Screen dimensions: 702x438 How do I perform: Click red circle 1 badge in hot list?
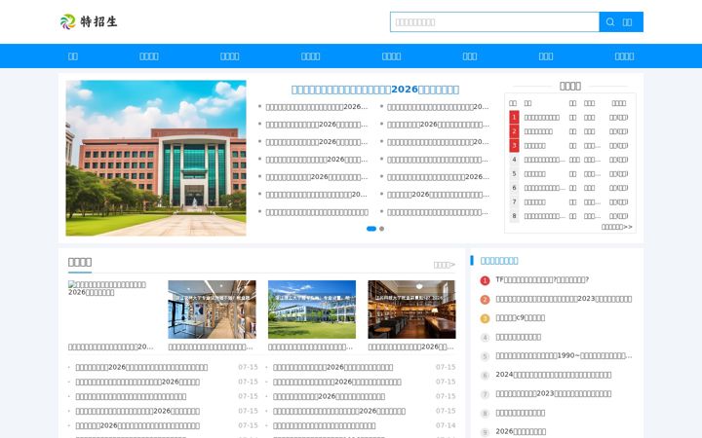pos(485,280)
